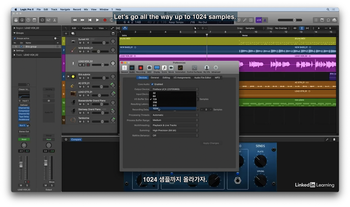The width and height of the screenshot is (350, 207).
Task: Solo the Tamborine track
Action: coord(84,122)
